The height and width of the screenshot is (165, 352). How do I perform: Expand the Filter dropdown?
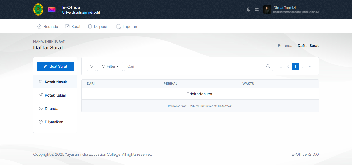pos(110,66)
